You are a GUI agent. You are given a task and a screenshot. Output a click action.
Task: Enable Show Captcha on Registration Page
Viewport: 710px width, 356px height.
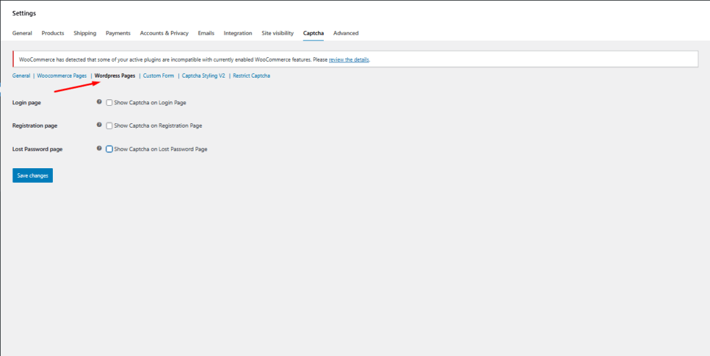tap(109, 126)
